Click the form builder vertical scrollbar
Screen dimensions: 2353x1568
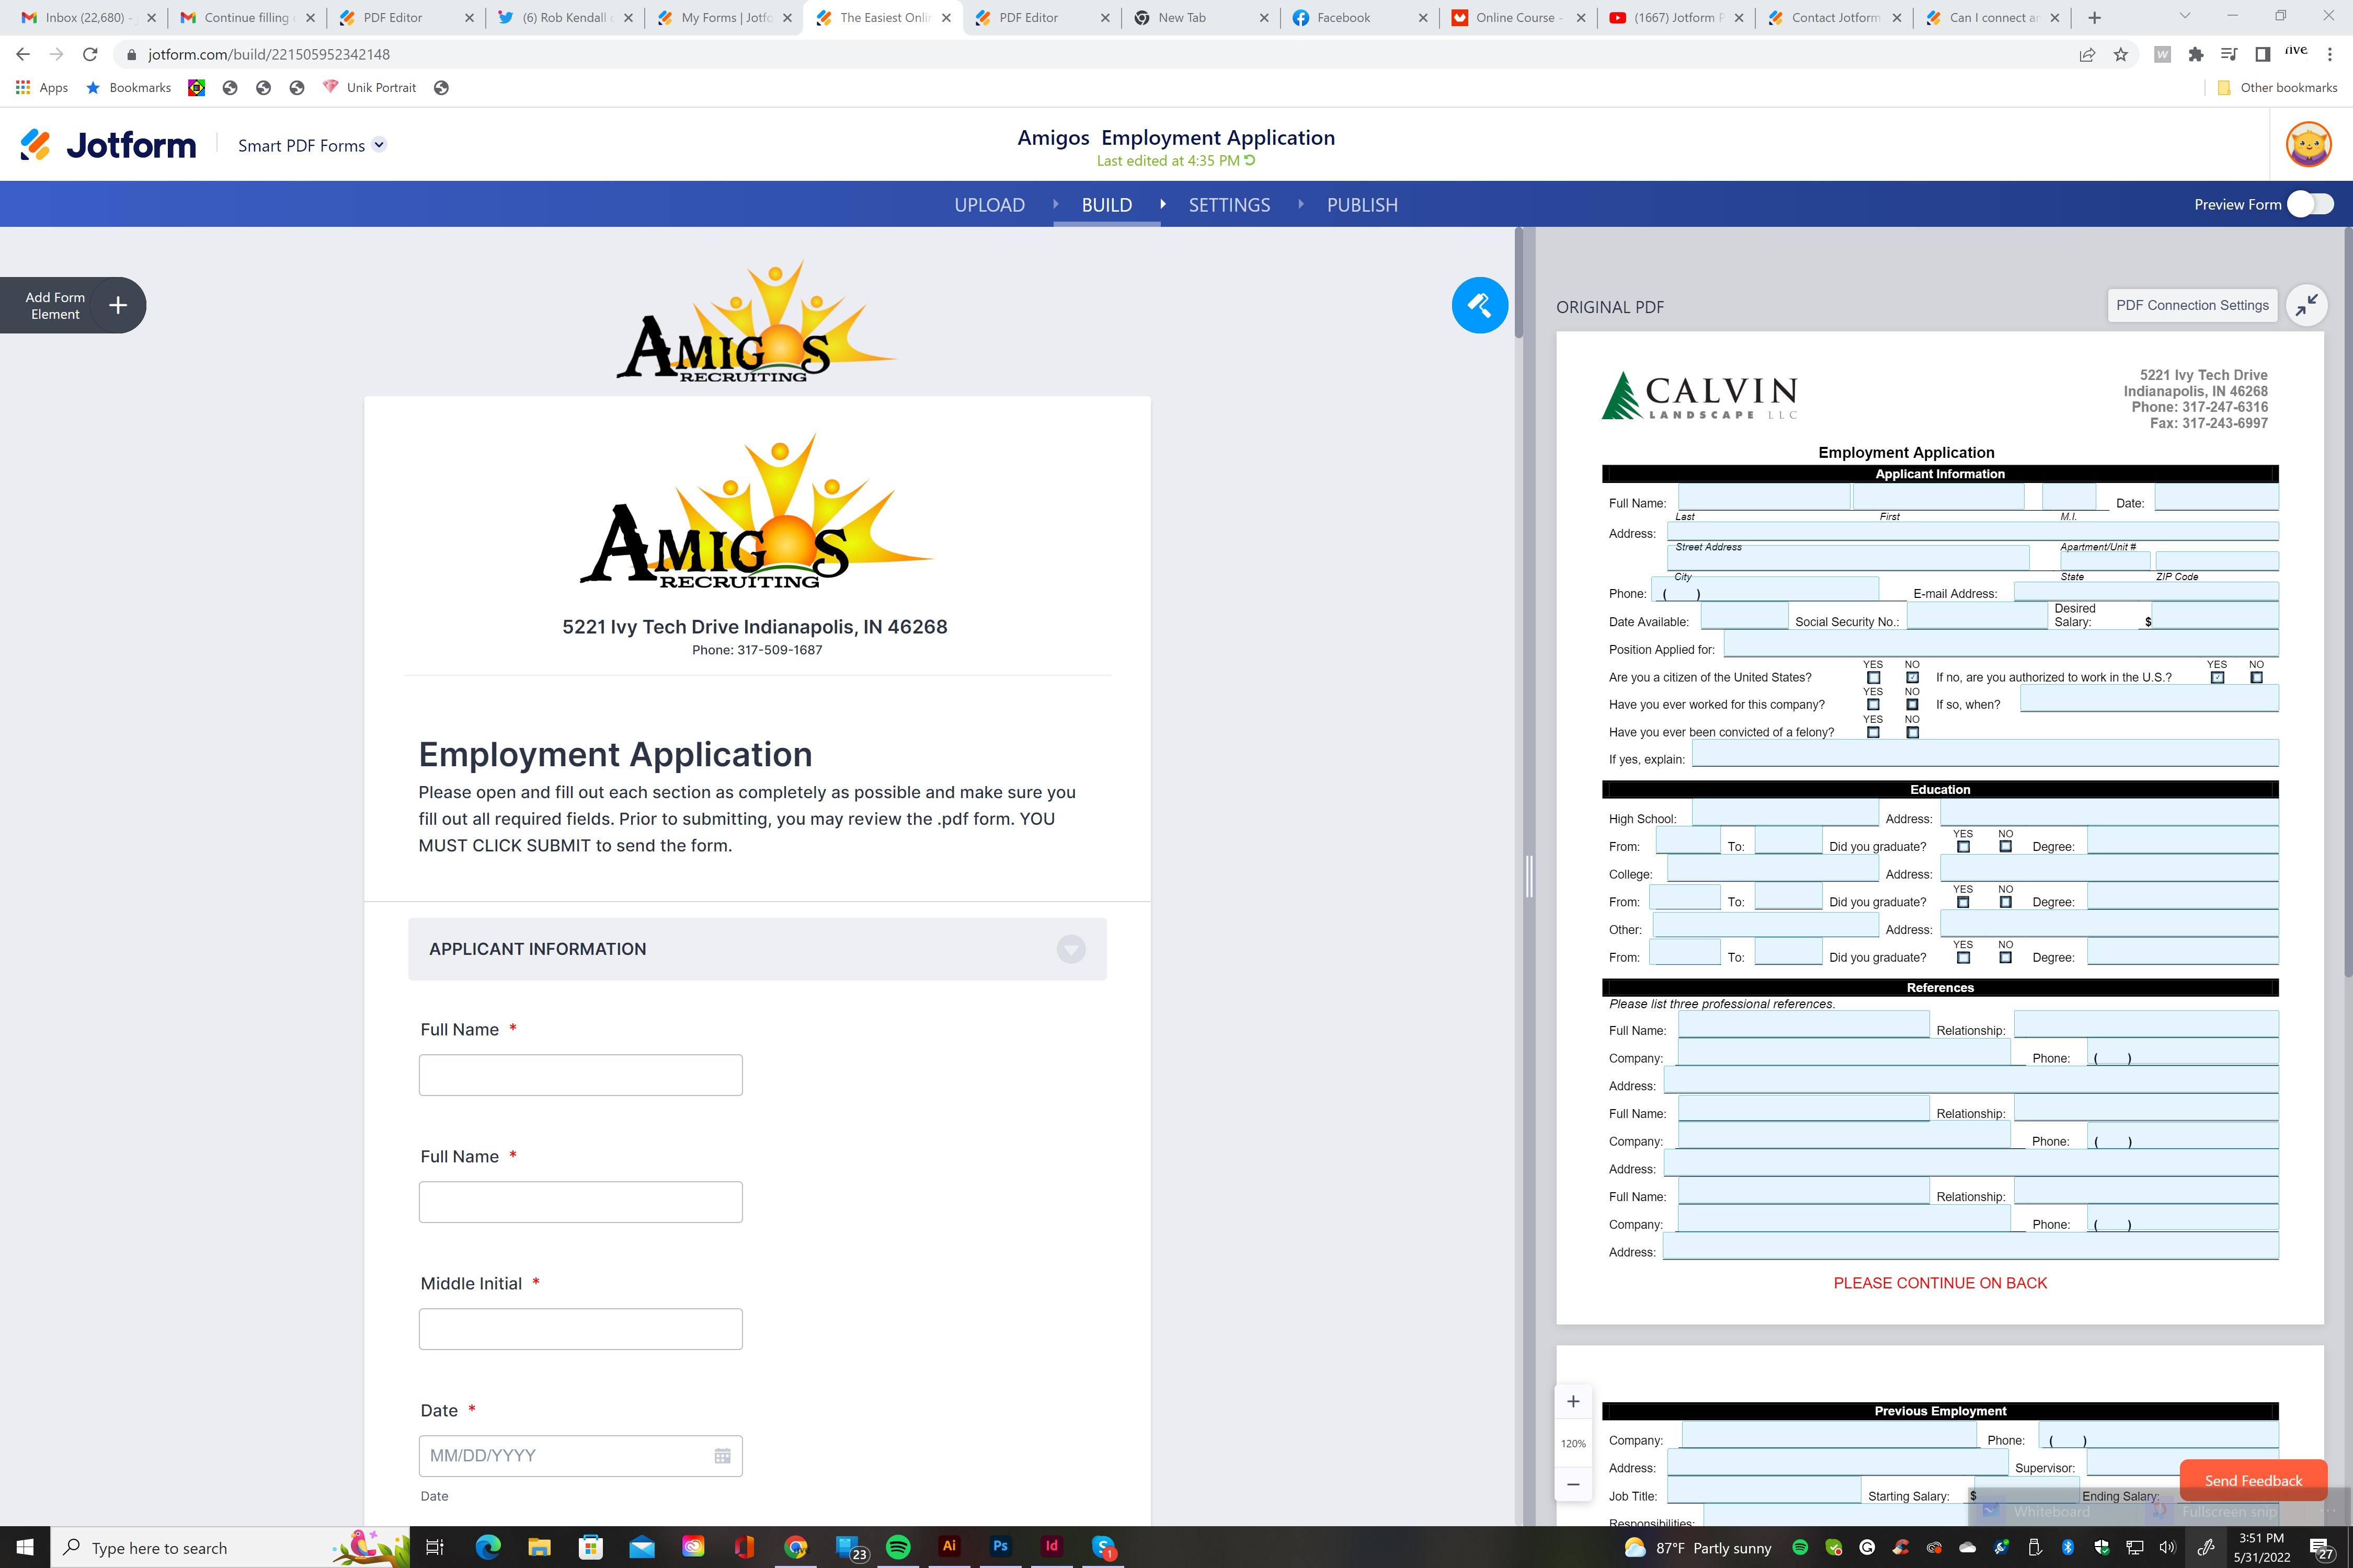pyautogui.click(x=1518, y=284)
